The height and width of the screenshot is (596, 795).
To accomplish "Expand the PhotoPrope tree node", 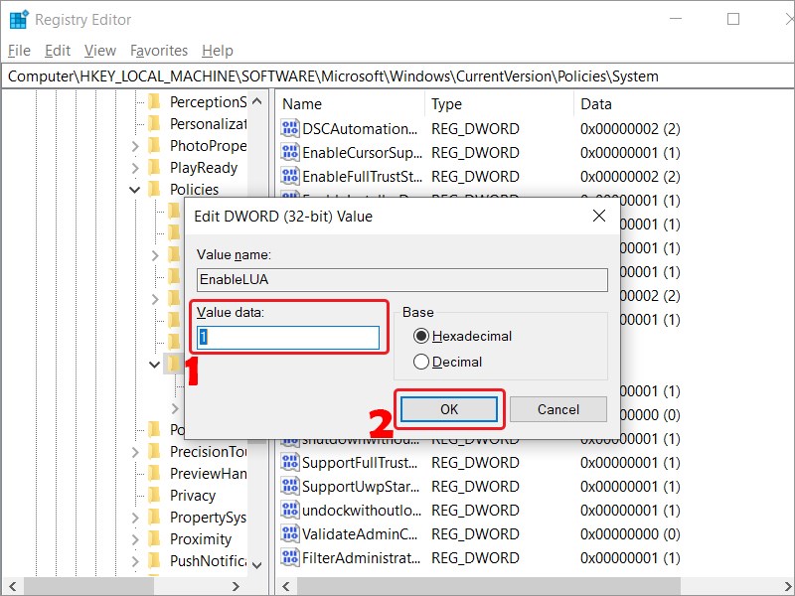I will pyautogui.click(x=135, y=146).
